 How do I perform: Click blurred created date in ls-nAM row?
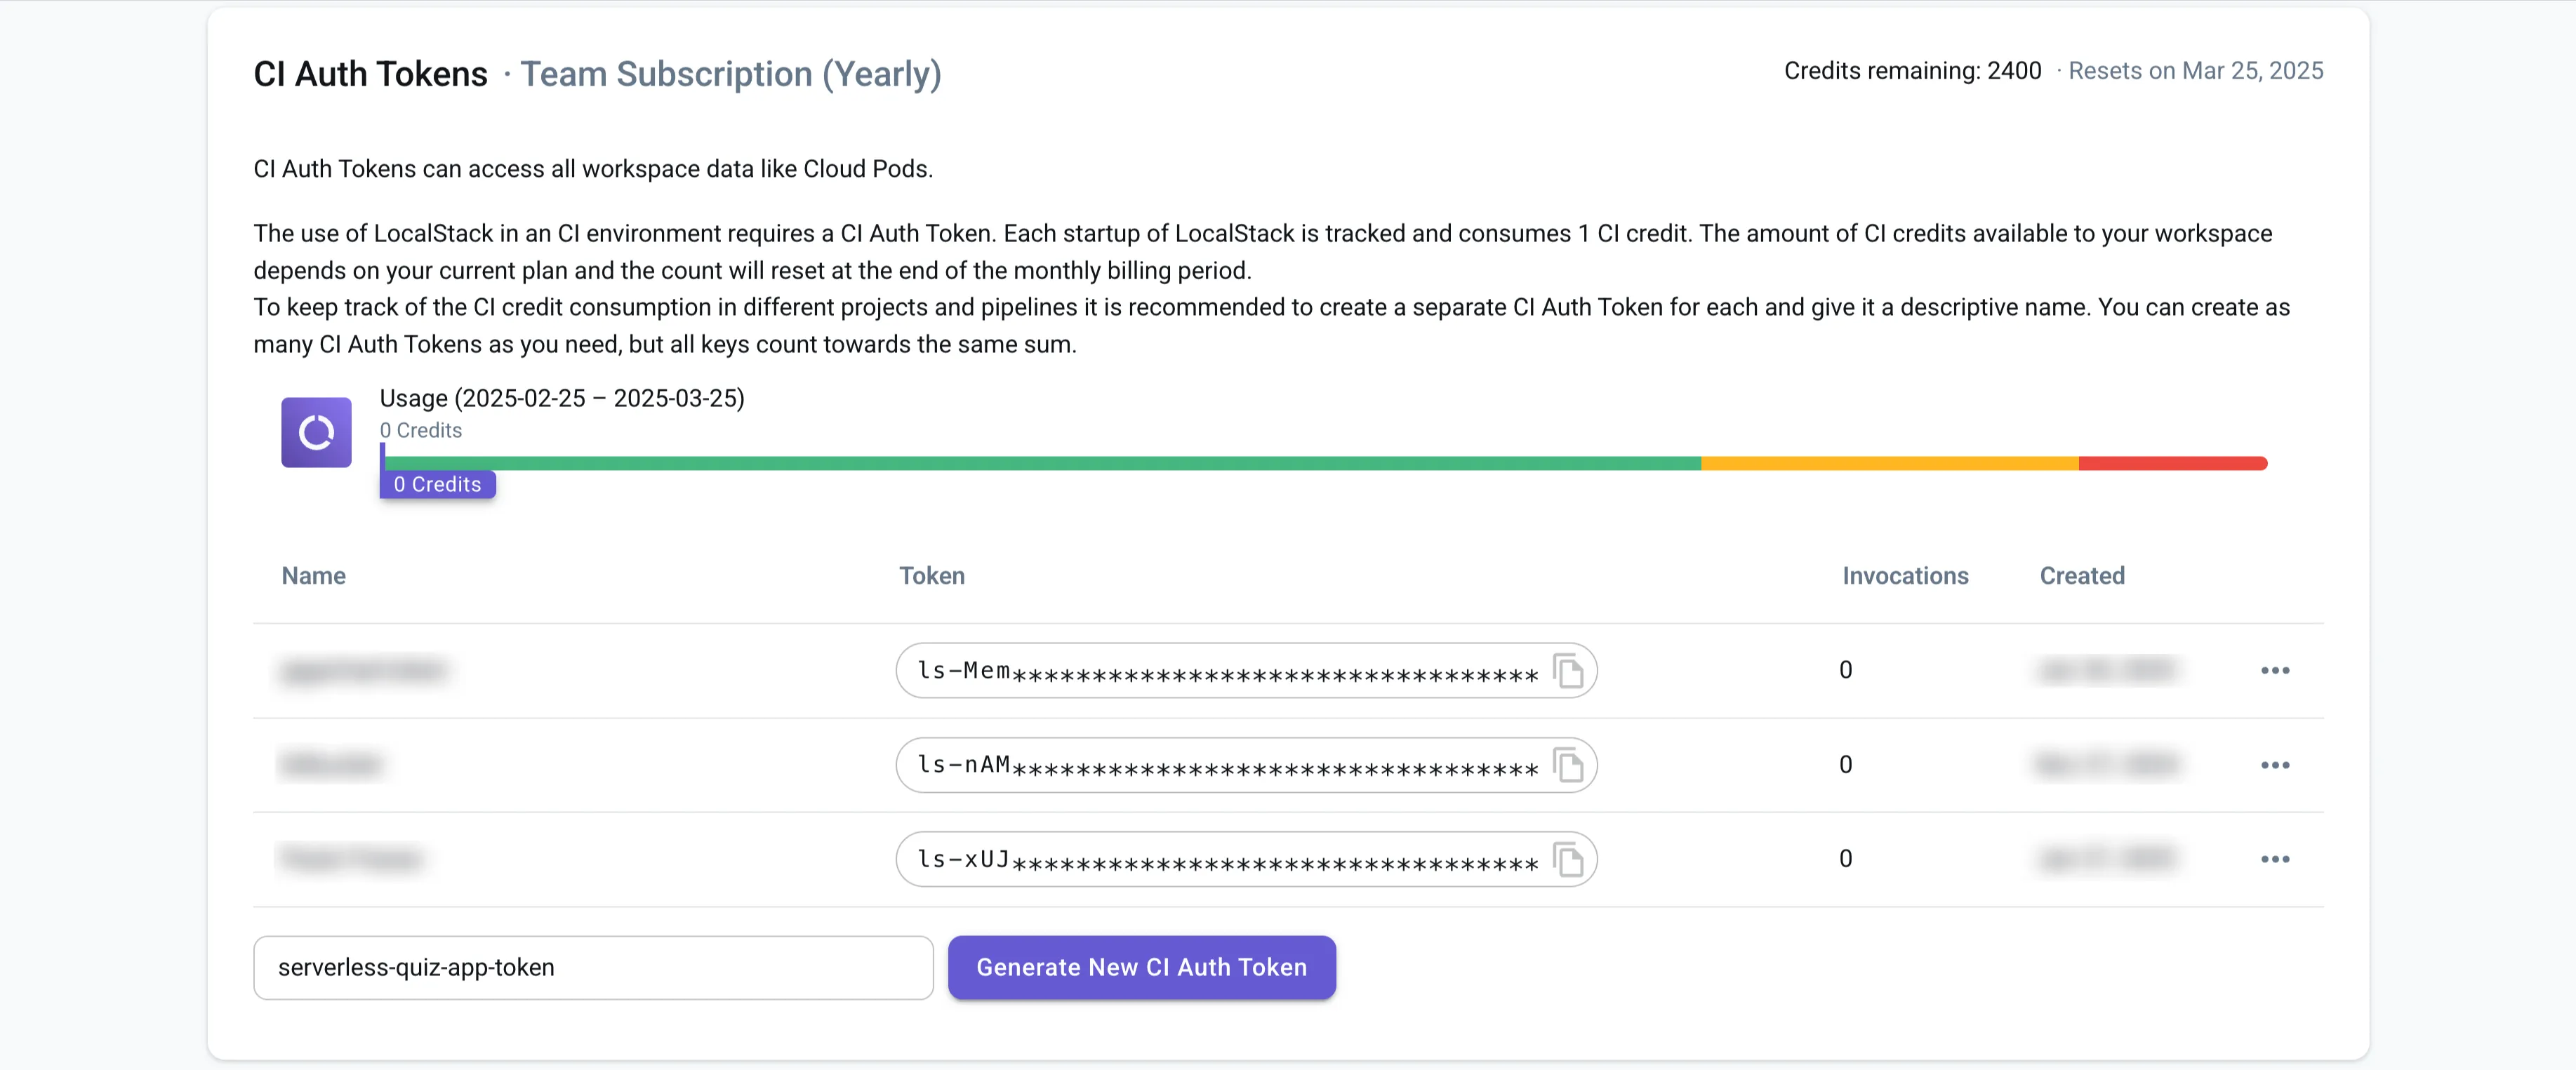tap(2107, 765)
